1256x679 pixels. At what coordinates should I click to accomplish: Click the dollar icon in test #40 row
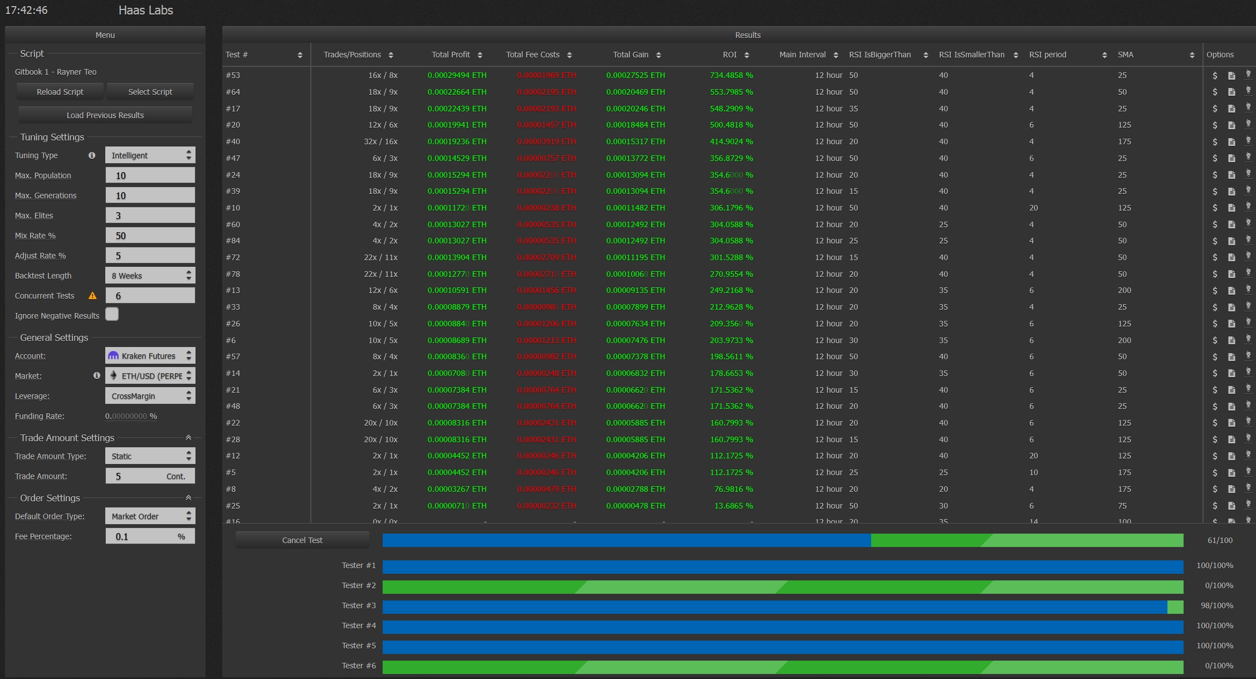tap(1215, 141)
